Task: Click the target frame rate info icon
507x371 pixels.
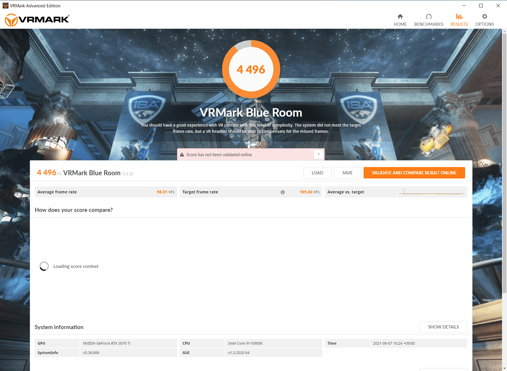Action: [x=282, y=192]
